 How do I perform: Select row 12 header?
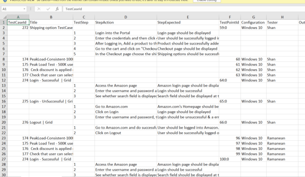[3, 80]
